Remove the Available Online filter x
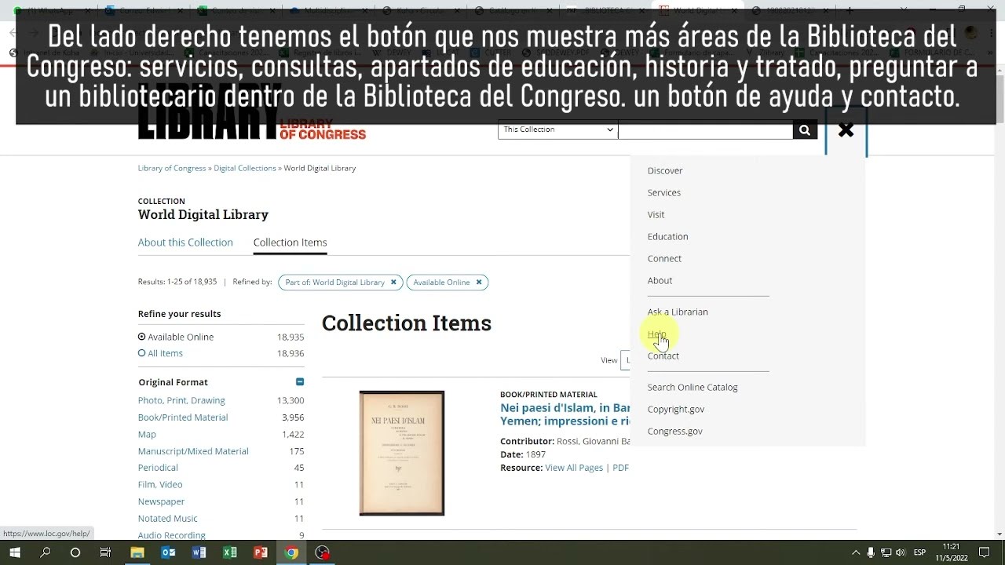This screenshot has height=565, width=1005. [478, 282]
